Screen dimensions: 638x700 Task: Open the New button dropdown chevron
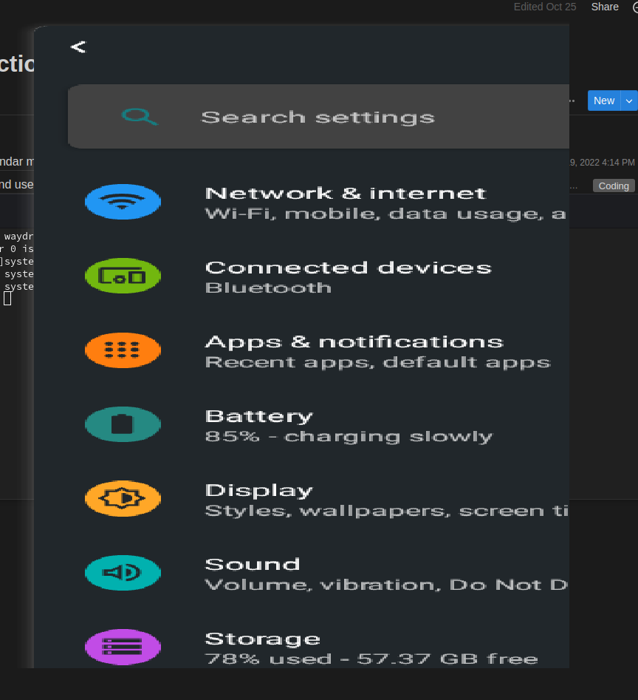tap(629, 101)
